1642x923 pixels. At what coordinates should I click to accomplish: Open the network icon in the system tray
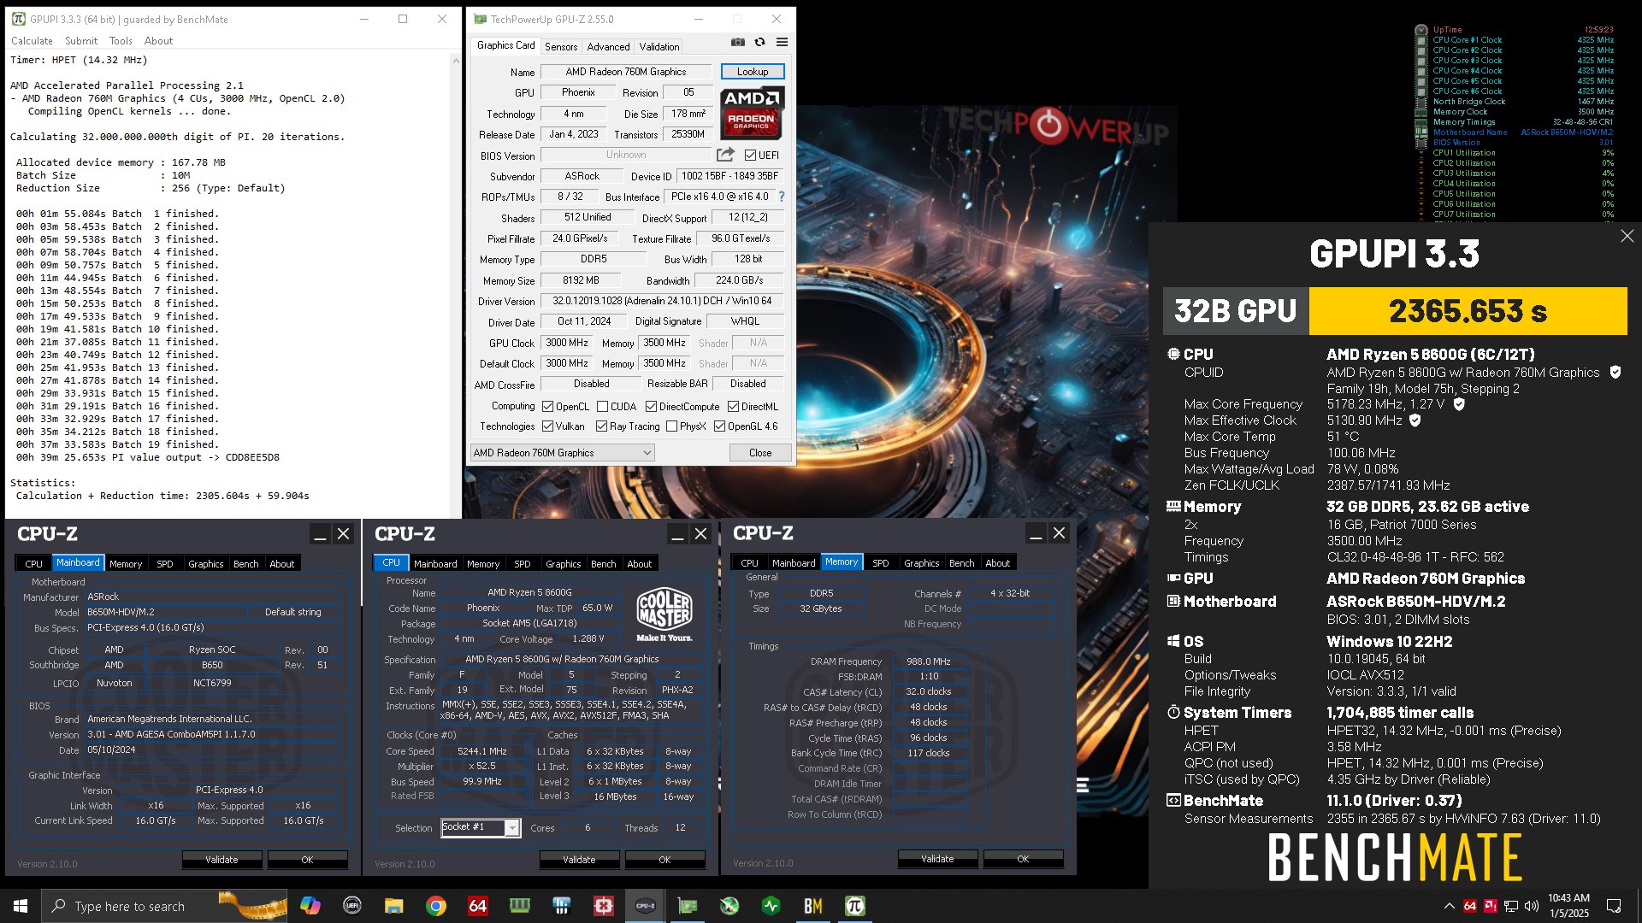pyautogui.click(x=1510, y=906)
